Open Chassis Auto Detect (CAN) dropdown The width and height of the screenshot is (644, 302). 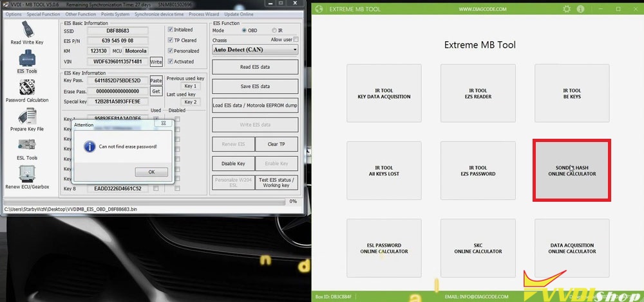click(x=255, y=49)
